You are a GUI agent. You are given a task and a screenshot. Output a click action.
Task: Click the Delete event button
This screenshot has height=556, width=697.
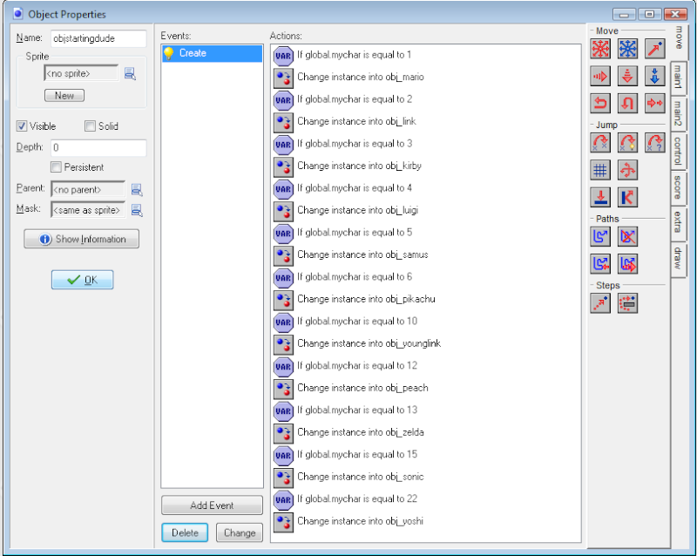pos(185,532)
